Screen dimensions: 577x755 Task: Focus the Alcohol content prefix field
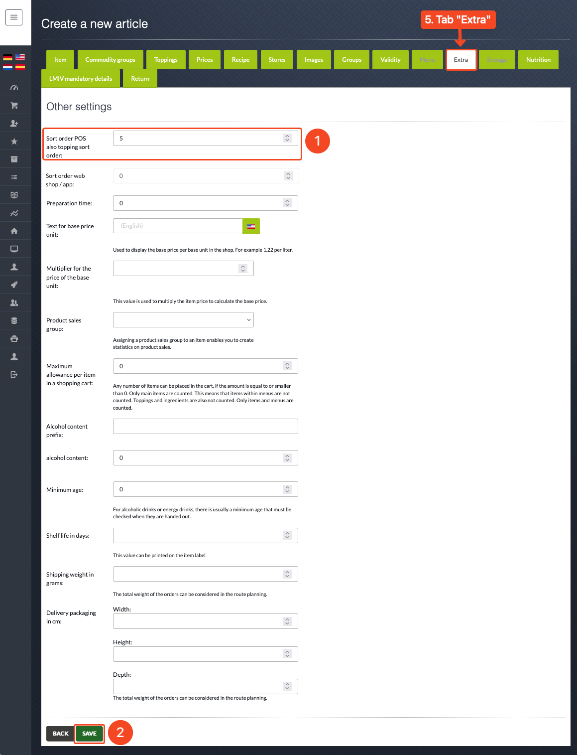(x=206, y=426)
